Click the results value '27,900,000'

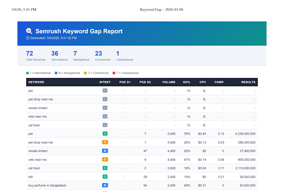point(248,151)
